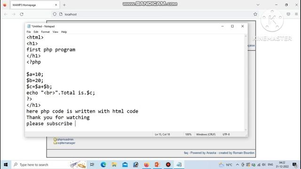This screenshot has width=301, height=169.
Task: Click the scroll-down arrow in Notepad
Action: (x=246, y=130)
